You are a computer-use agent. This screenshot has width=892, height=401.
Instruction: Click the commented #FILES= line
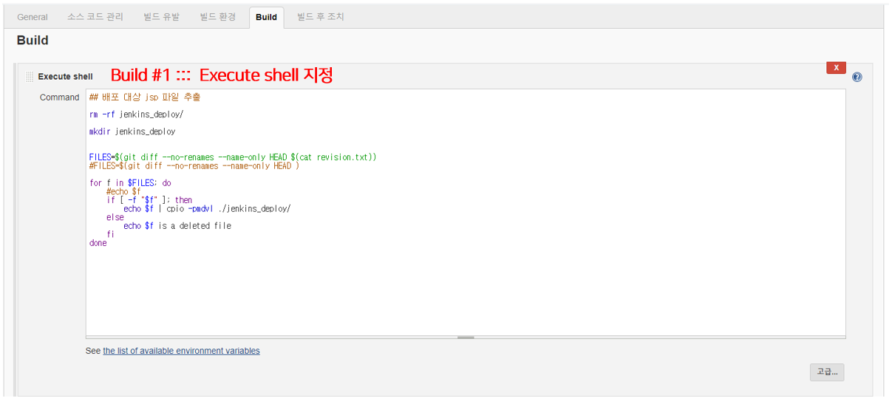coord(194,166)
